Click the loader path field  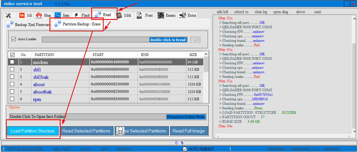coord(115,40)
